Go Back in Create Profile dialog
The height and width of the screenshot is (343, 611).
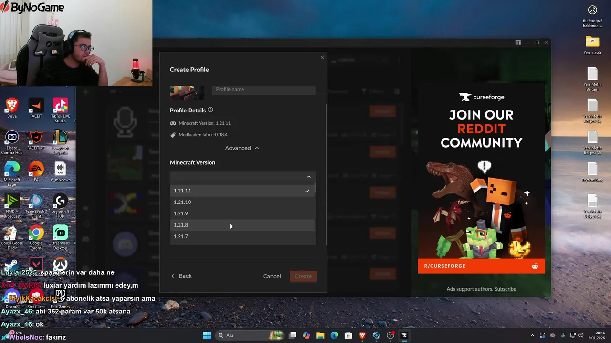pos(181,276)
